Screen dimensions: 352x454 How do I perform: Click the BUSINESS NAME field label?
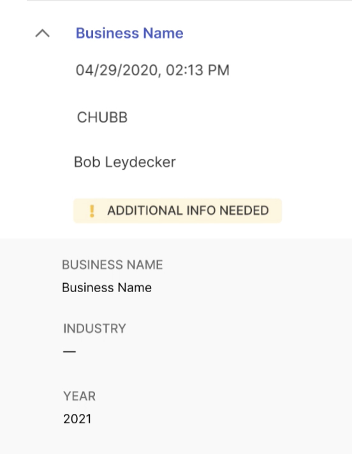pyautogui.click(x=112, y=265)
